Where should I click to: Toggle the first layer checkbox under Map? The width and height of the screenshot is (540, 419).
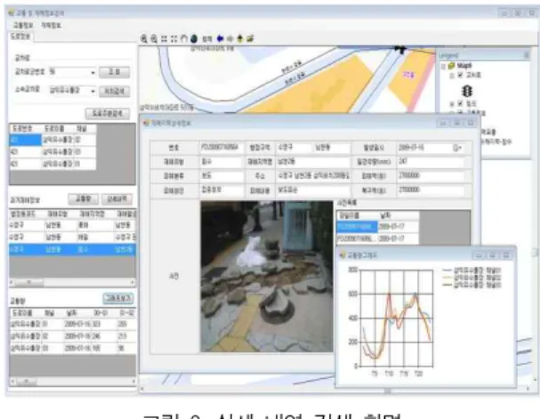[461, 75]
